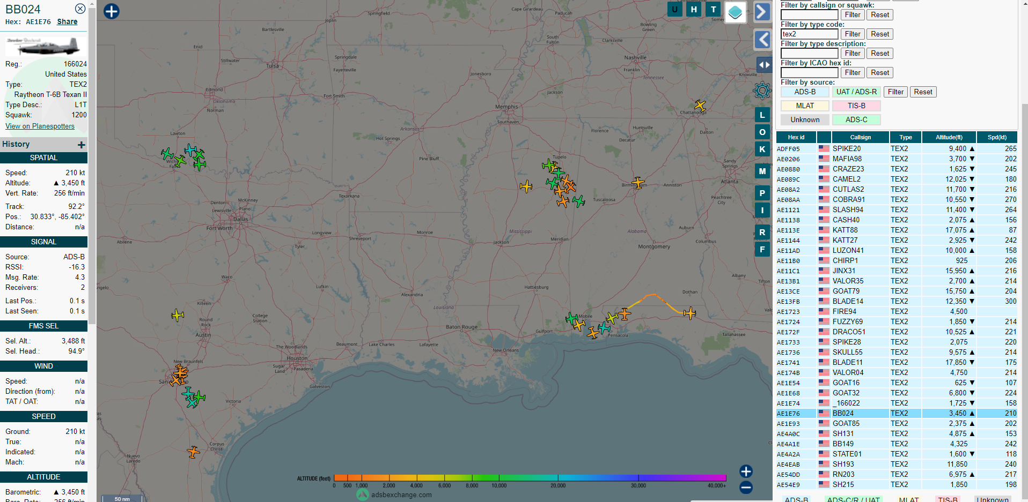Select ADS-B source filter swatch

tap(805, 92)
